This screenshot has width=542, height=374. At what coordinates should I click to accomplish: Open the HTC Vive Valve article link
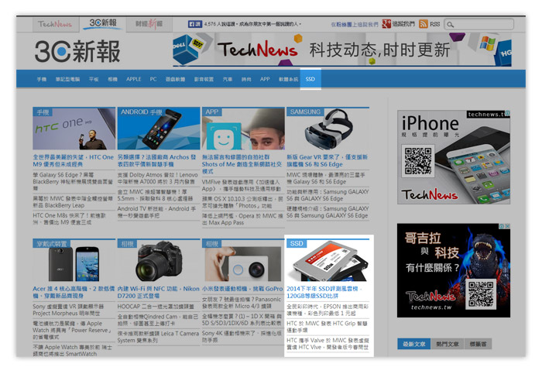pos(328,344)
